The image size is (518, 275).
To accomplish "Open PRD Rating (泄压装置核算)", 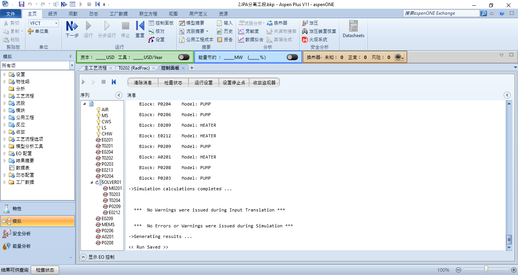I will coord(319,31).
